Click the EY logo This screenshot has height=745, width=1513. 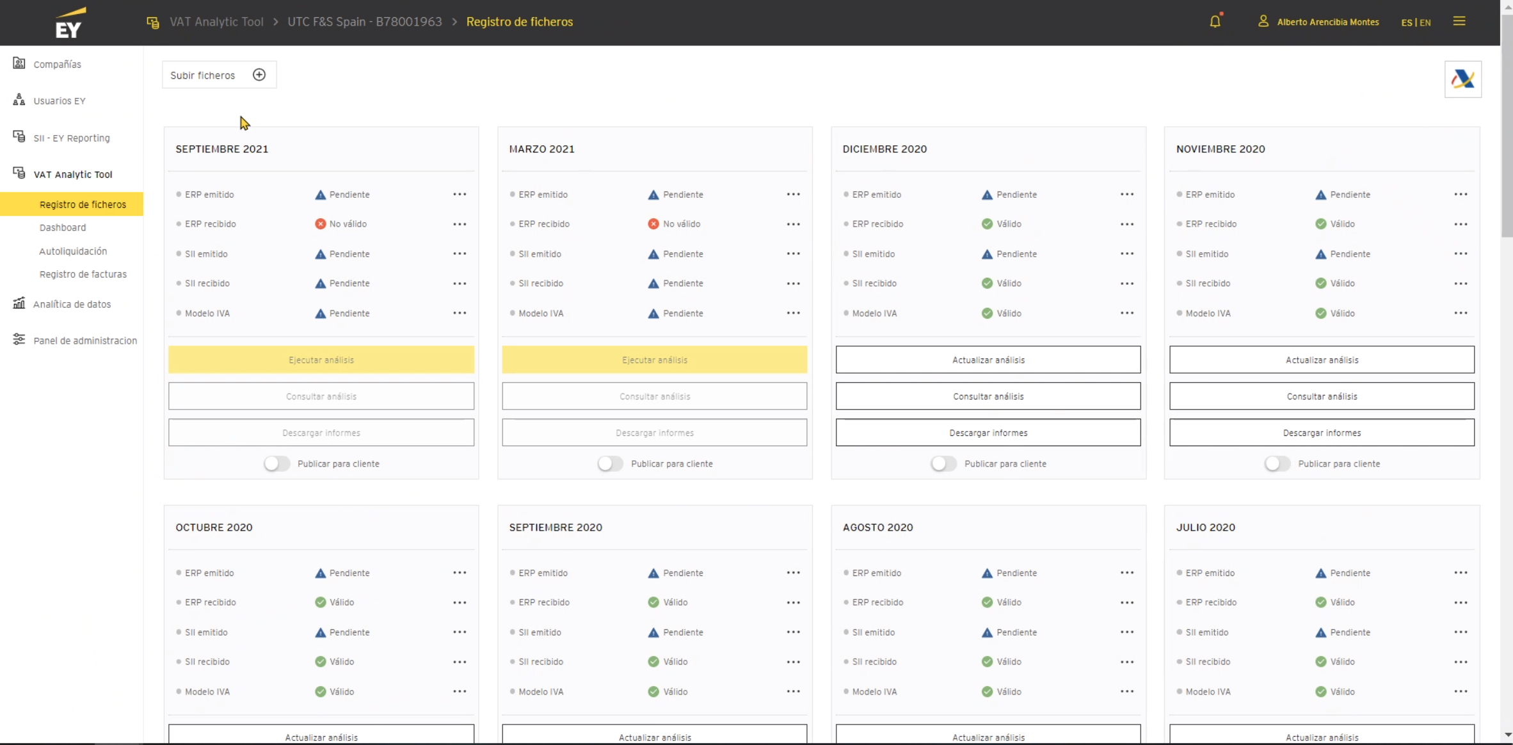[69, 23]
